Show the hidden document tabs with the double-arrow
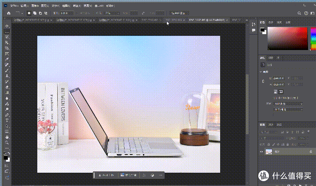Viewport: 316px width, 186px height. pyautogui.click(x=246, y=20)
